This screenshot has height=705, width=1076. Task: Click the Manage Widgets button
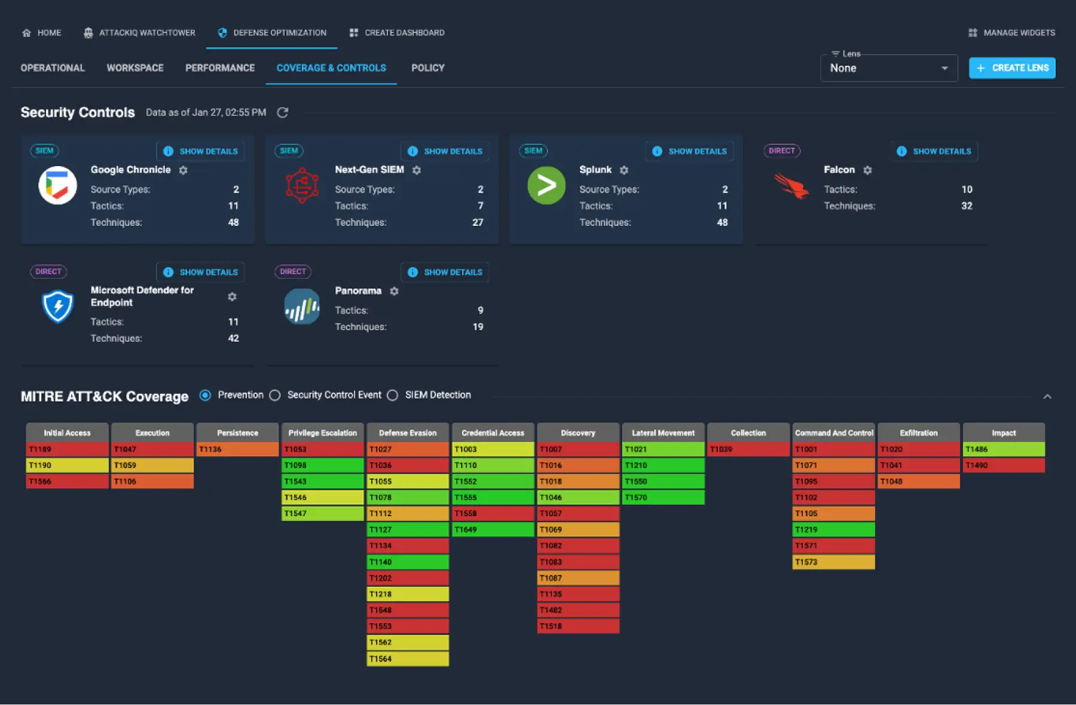[x=1011, y=33]
